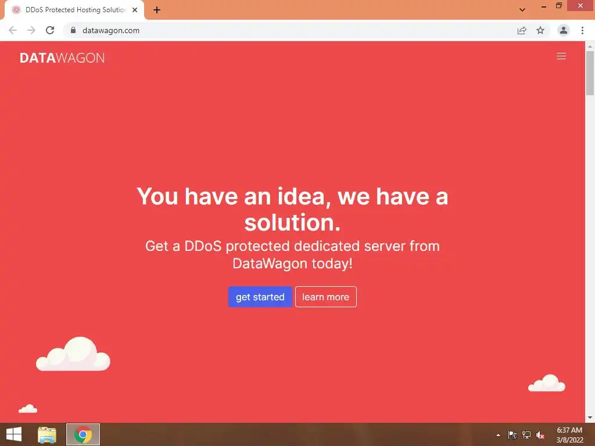
Task: Open File Explorer from the taskbar
Action: click(47, 434)
